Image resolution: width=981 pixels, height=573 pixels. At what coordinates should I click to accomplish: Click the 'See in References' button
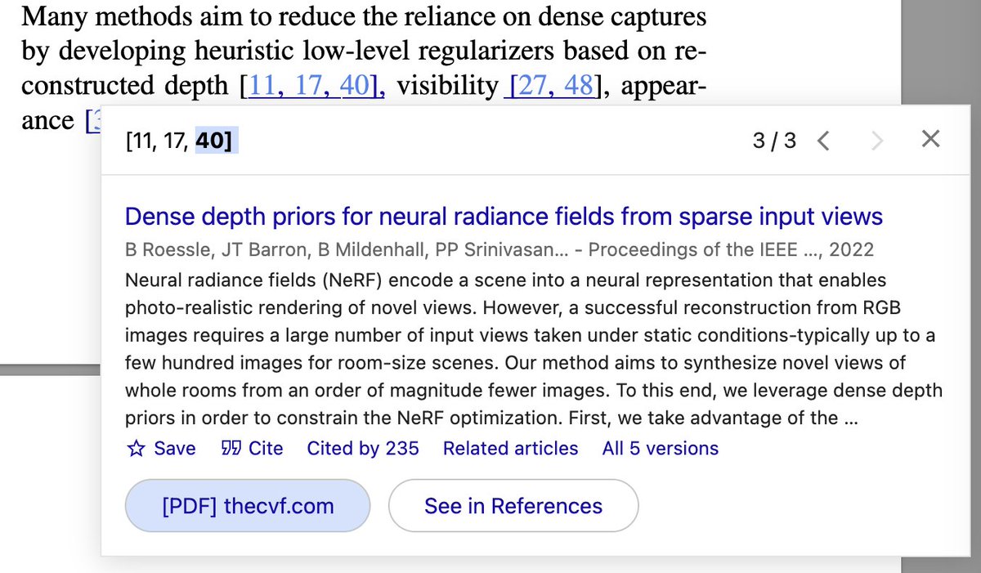[513, 506]
